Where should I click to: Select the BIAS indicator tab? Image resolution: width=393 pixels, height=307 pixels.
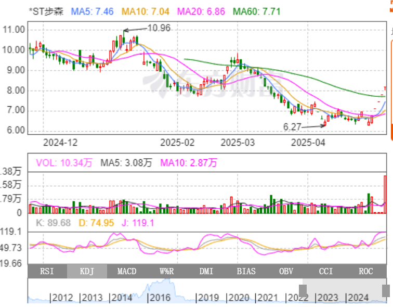pyautogui.click(x=246, y=271)
